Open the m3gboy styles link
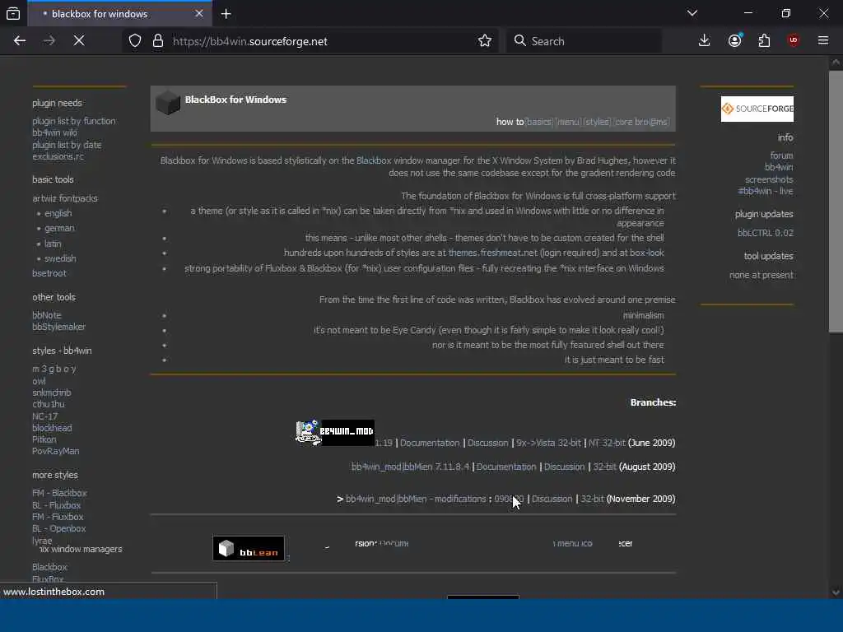Viewport: 843px width, 632px height. coord(54,369)
